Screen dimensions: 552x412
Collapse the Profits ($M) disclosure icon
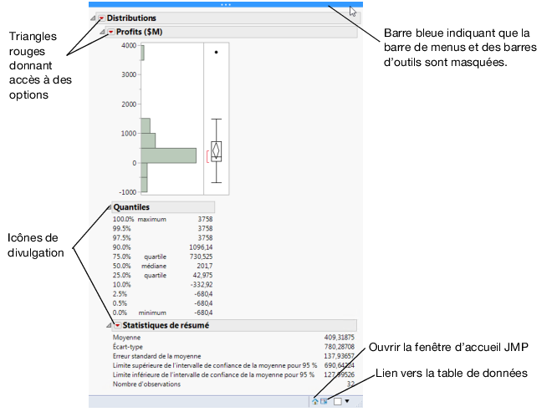(102, 32)
